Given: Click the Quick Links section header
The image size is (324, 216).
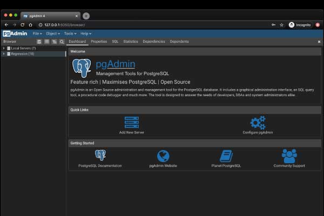Looking at the screenshot, I should [x=194, y=110].
